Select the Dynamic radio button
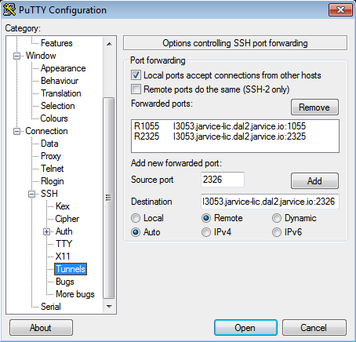Image resolution: width=356 pixels, height=342 pixels. (x=277, y=218)
